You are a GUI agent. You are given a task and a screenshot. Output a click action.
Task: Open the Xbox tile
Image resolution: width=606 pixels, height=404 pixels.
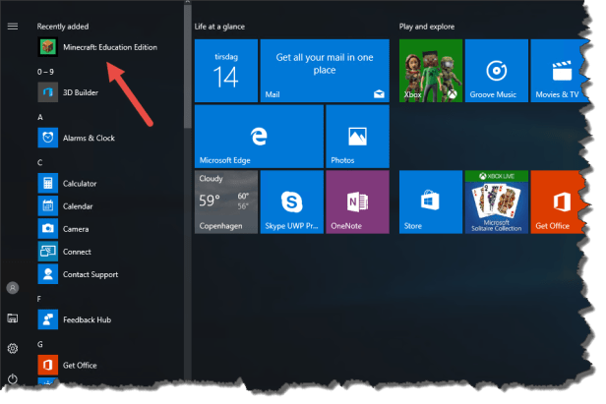(431, 71)
